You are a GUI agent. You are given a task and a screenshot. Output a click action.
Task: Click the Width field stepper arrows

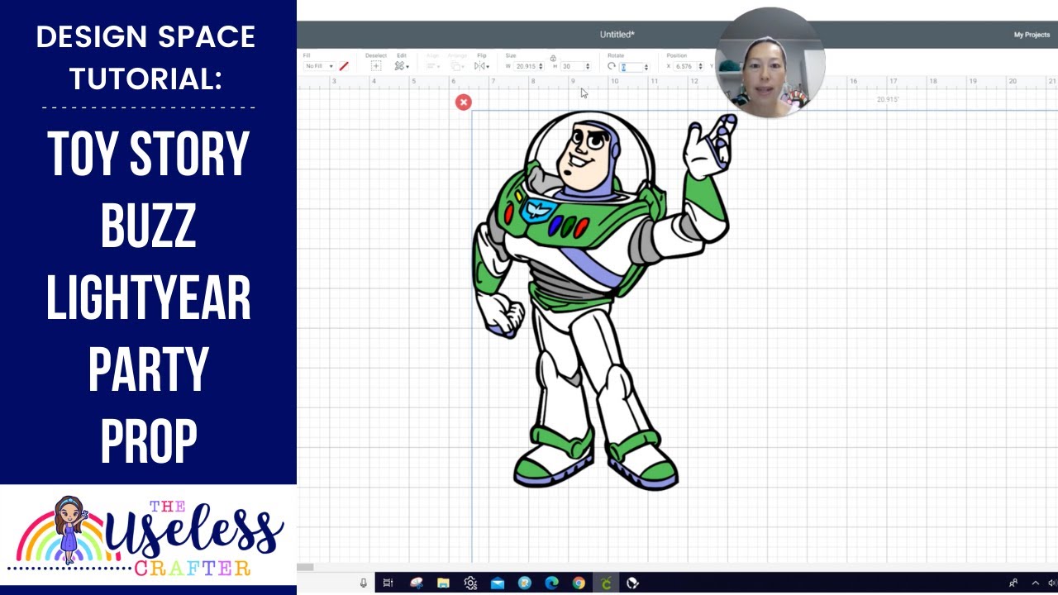point(541,66)
